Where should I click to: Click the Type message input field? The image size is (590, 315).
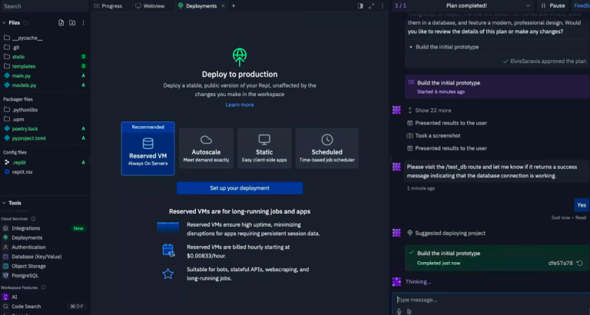(x=484, y=299)
